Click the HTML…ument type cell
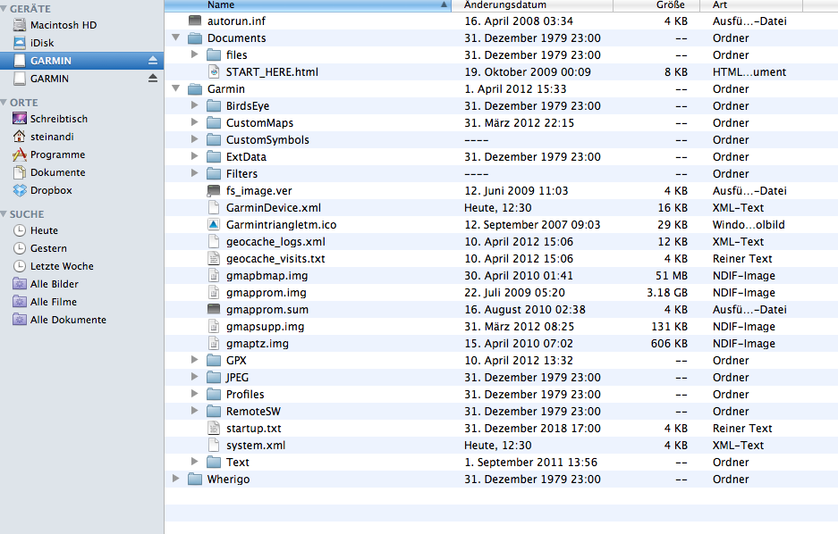The image size is (838, 534). [749, 72]
